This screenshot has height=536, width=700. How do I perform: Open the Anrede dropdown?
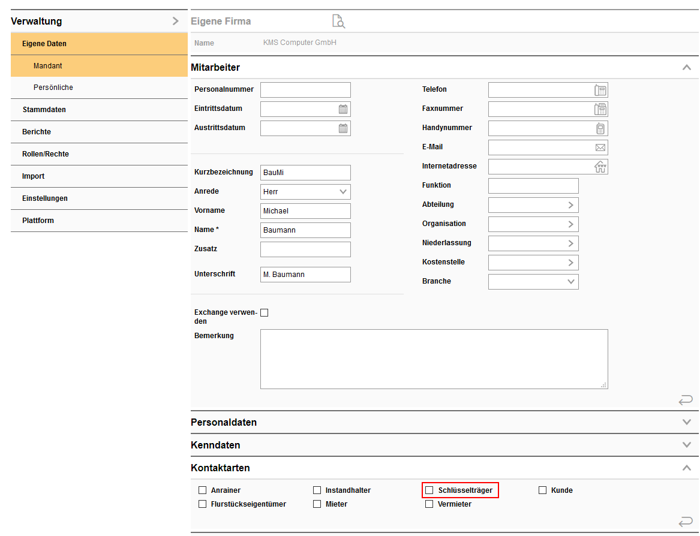(x=343, y=192)
